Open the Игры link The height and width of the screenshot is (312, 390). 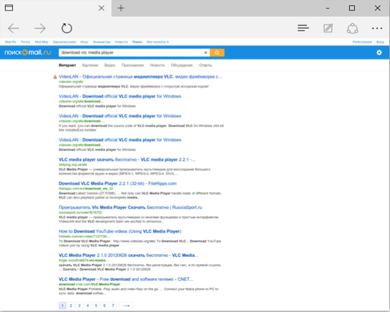(84, 42)
